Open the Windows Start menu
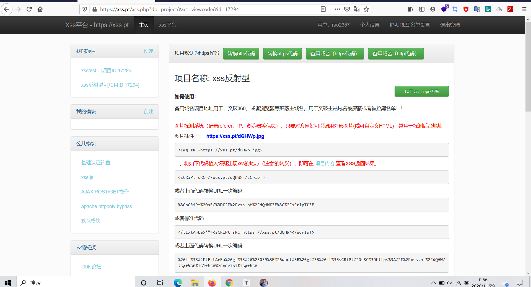 (8, 283)
